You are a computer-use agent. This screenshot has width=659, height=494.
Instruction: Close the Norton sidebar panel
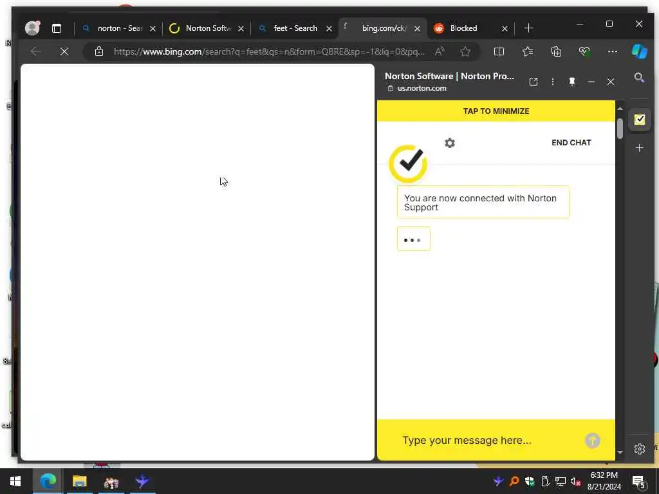(x=611, y=82)
